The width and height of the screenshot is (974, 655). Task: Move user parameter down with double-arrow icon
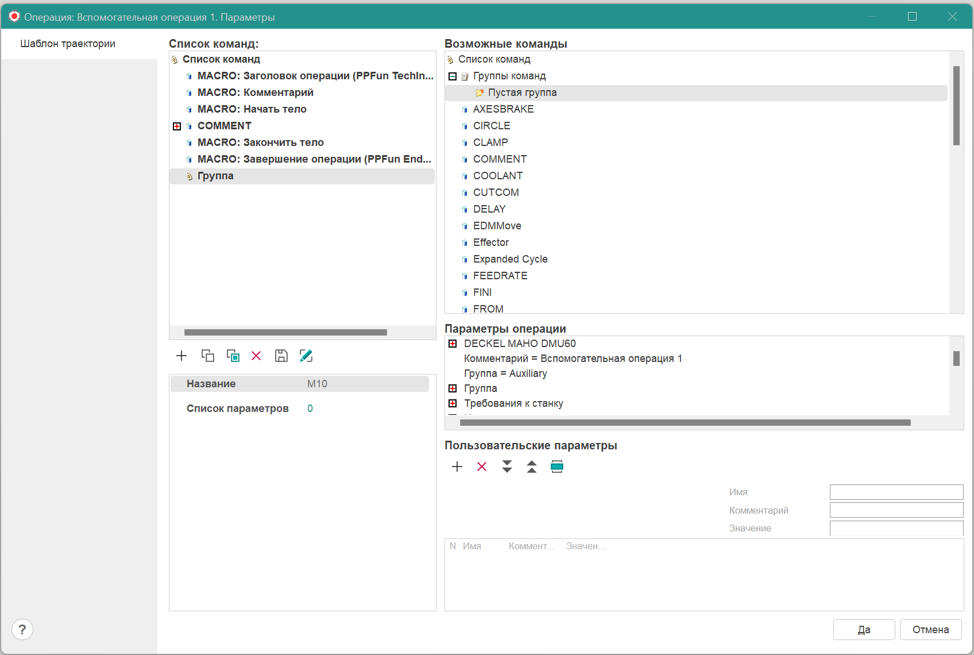pyautogui.click(x=507, y=467)
